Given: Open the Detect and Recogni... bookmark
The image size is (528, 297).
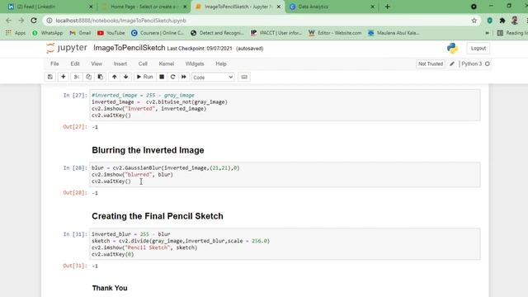Looking at the screenshot, I should pos(217,33).
